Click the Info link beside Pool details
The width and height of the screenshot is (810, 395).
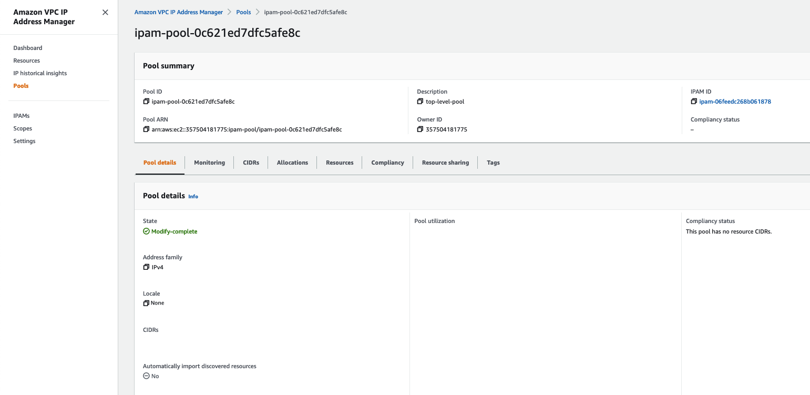[x=193, y=196]
